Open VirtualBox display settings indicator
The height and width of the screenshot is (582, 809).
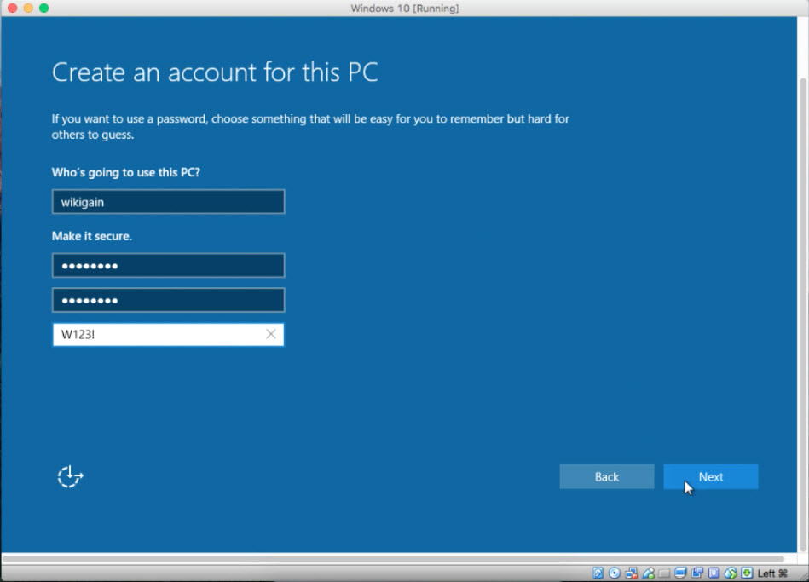coord(680,573)
